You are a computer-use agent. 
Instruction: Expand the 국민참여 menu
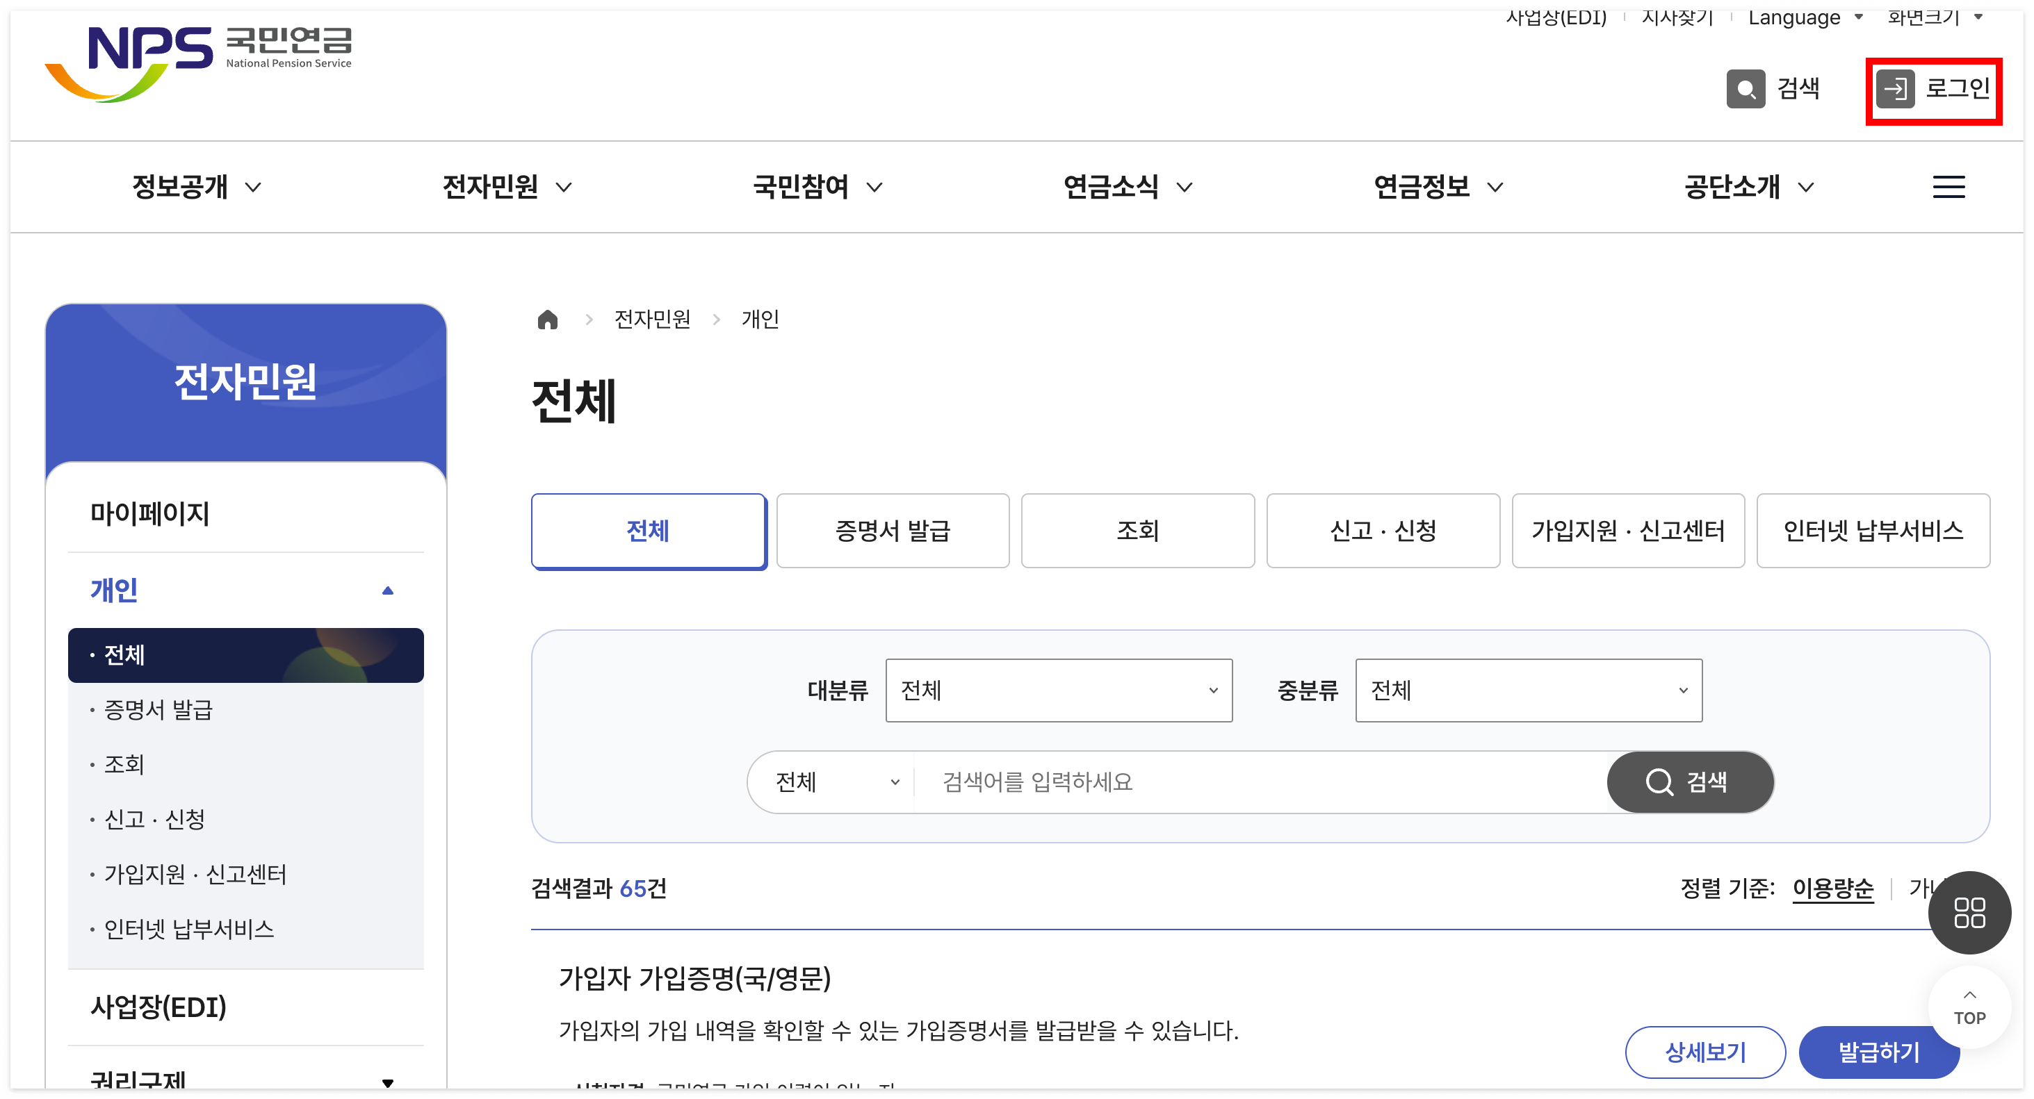point(817,187)
